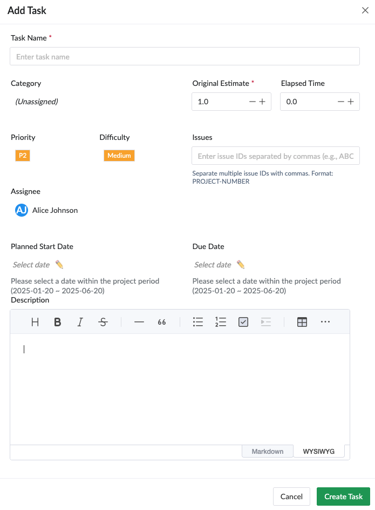The image size is (375, 510).
Task: Insert a blockquote
Action: [x=161, y=322]
